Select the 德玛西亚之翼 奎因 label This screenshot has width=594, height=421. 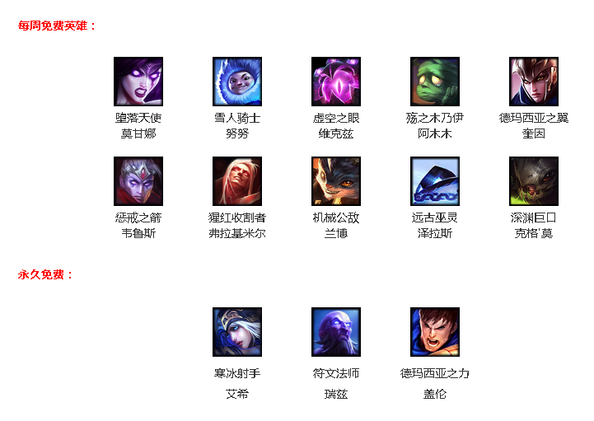click(x=534, y=126)
